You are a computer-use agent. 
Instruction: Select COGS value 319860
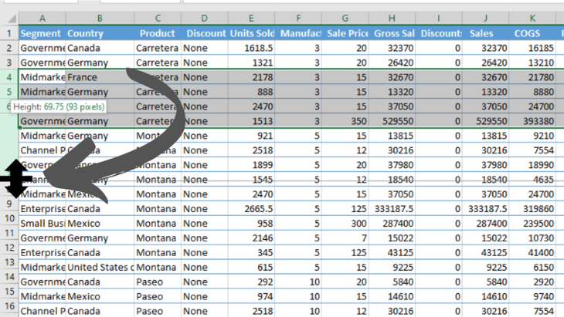tap(532, 208)
